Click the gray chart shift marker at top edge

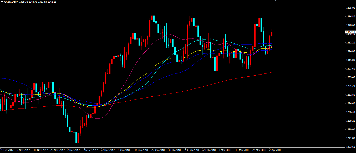[275, 1]
